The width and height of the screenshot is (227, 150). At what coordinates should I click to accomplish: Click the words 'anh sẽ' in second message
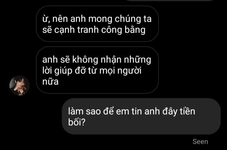click(x=56, y=60)
